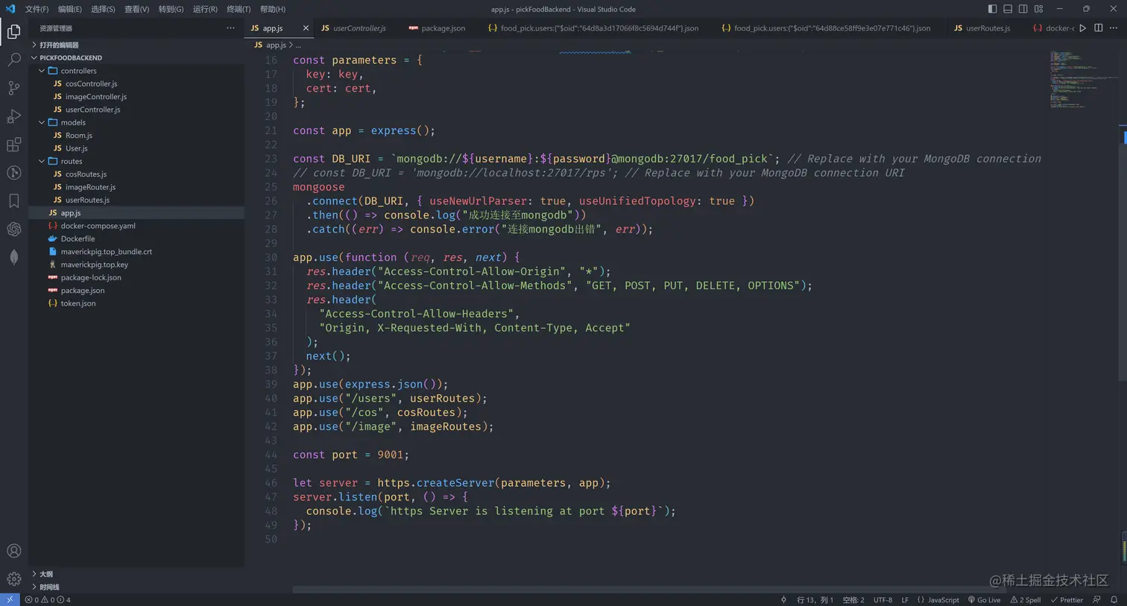
Task: Open the 转到(G) menu
Action: tap(171, 9)
